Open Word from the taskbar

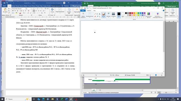[x=66, y=99]
